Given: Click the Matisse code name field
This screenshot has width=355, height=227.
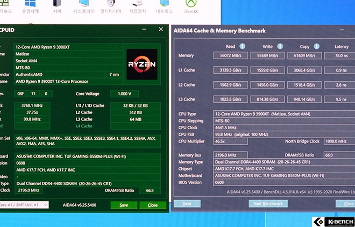Looking at the screenshot, I should click(x=68, y=54).
